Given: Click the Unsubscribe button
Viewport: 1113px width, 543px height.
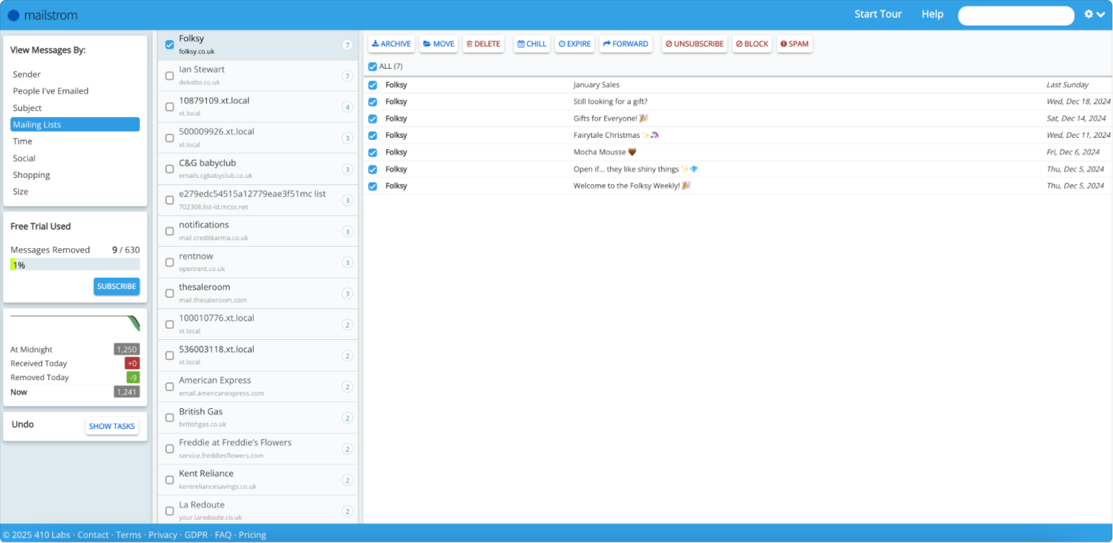Looking at the screenshot, I should tap(694, 44).
